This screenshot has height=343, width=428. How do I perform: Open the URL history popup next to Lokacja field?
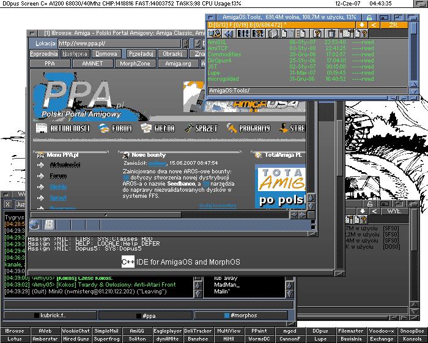click(186, 43)
